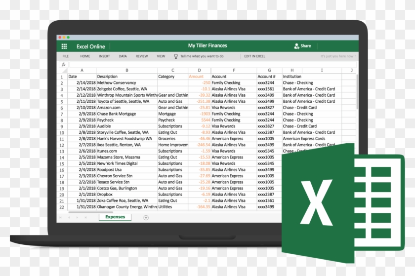Screen dimensions: 415x276
Task: Select column A header
Action: tap(82, 71)
